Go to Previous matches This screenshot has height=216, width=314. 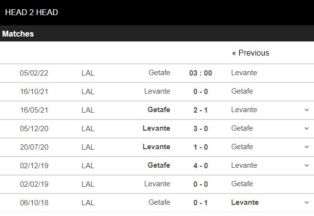coord(250,53)
